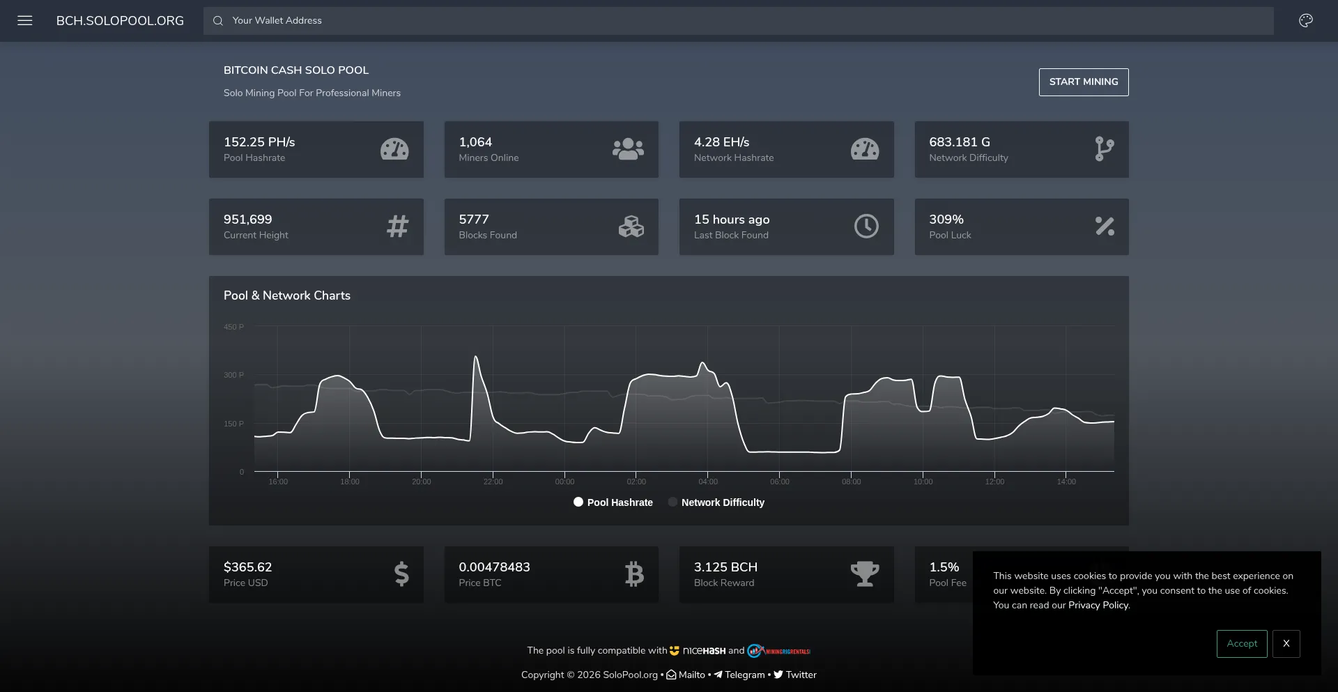This screenshot has width=1338, height=692.
Task: Click the Miners Online users icon
Action: tap(628, 149)
